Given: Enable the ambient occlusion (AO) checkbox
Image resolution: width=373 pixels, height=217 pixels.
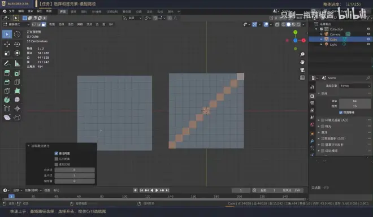Looking at the screenshot, I should pos(323,120).
